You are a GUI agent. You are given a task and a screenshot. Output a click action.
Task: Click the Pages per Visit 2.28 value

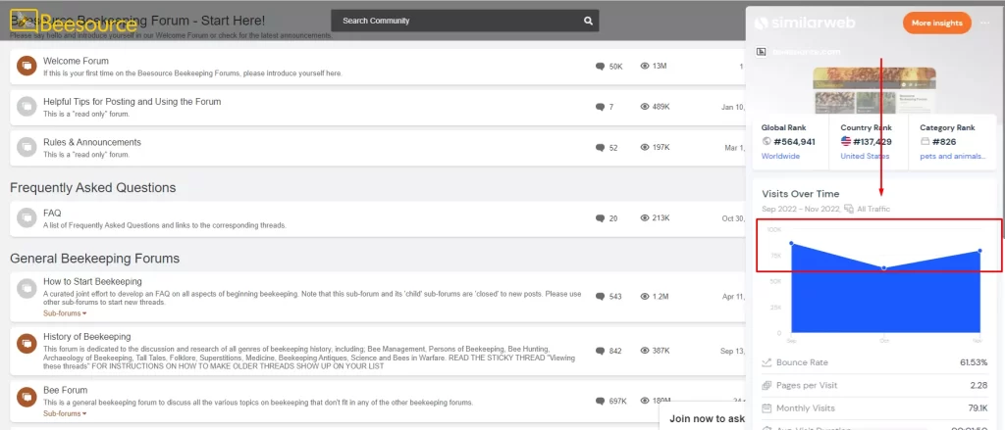(x=979, y=385)
